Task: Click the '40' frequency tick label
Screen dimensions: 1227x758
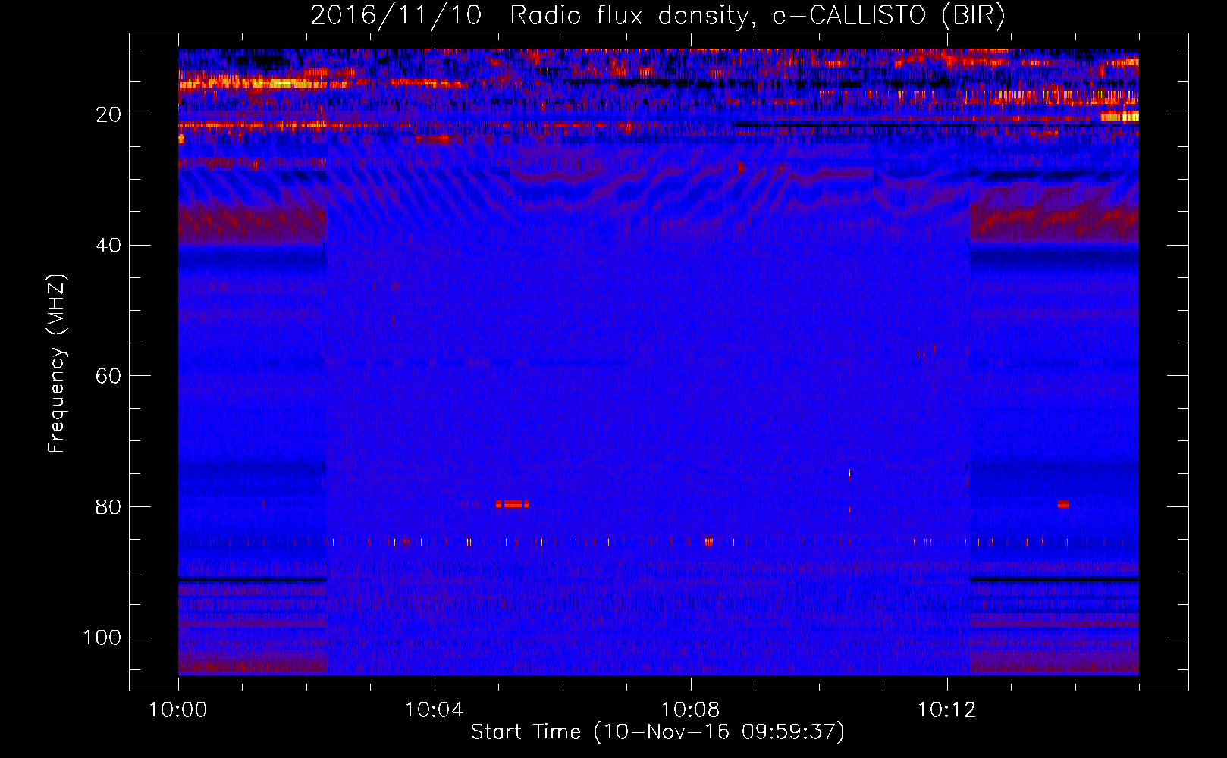Action: click(x=108, y=246)
